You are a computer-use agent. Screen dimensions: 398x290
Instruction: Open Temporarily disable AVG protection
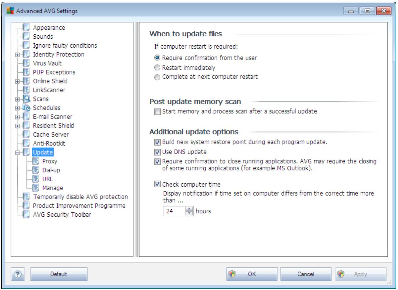(x=80, y=197)
